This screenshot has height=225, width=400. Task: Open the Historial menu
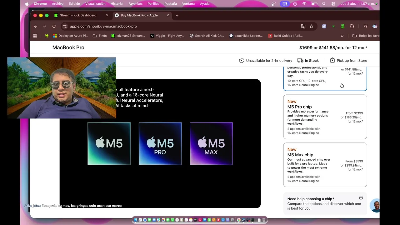coord(117,4)
